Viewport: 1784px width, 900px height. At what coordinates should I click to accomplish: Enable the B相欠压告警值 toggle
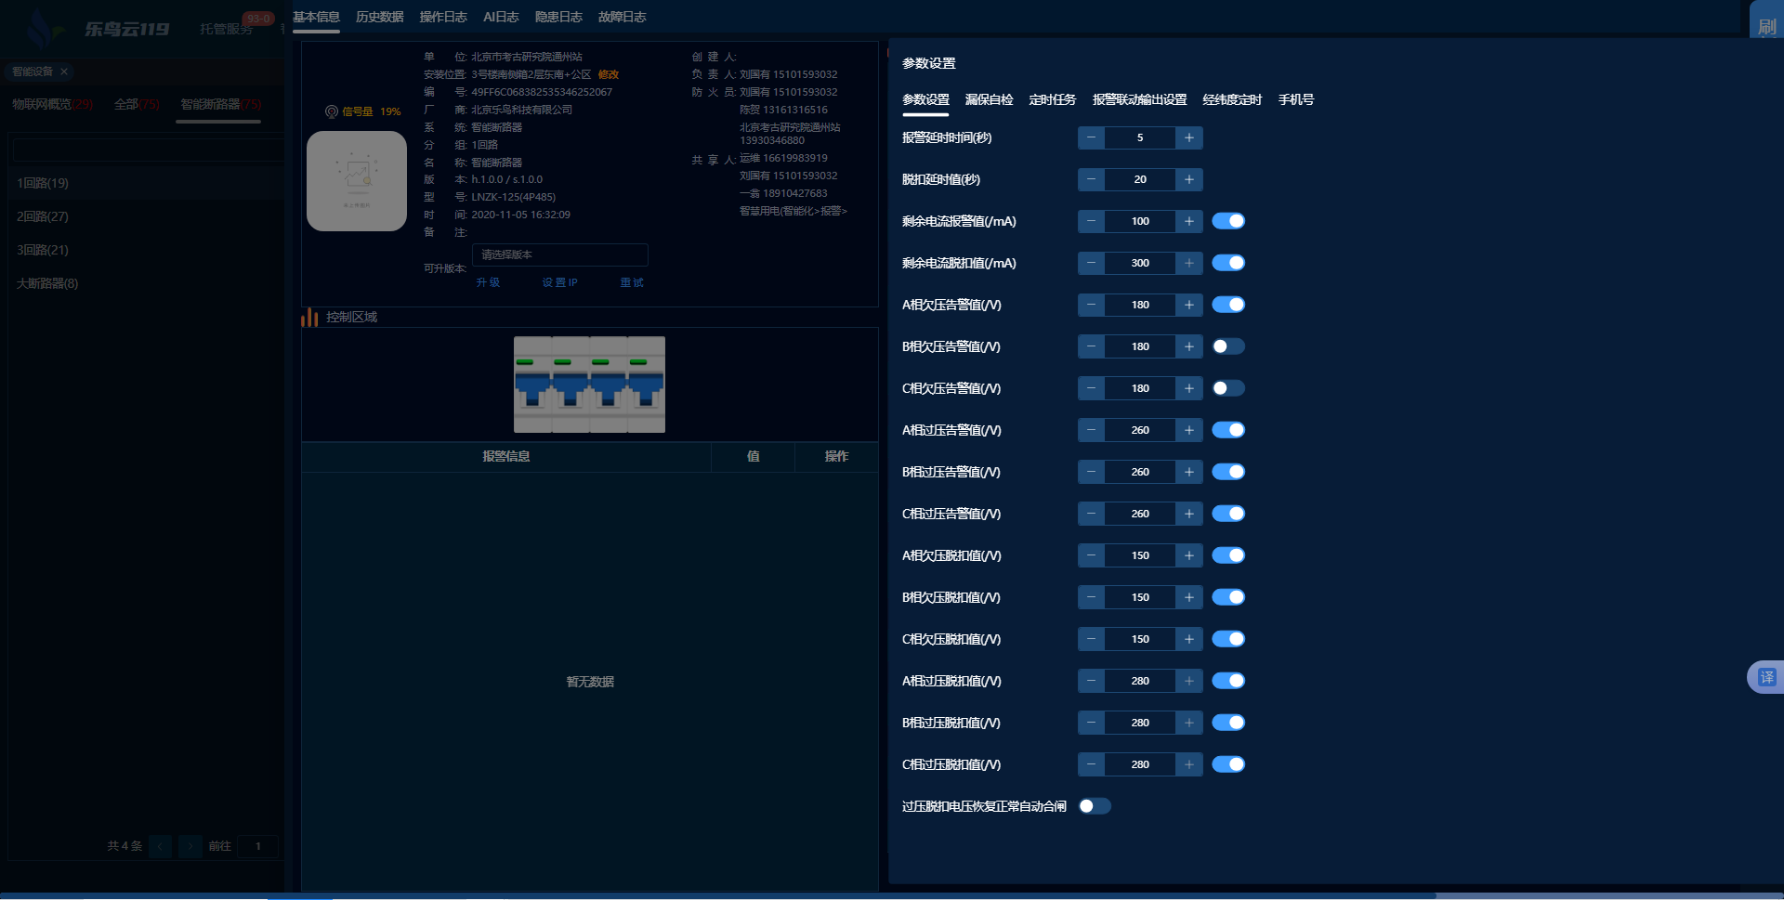click(x=1227, y=347)
